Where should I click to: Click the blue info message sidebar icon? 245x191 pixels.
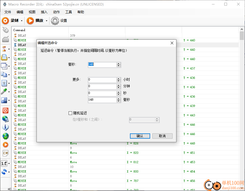click(x=6, y=128)
